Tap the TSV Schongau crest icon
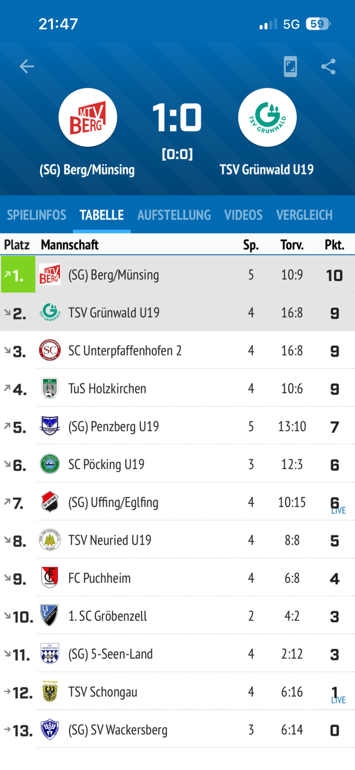355x770 pixels. pos(50,691)
